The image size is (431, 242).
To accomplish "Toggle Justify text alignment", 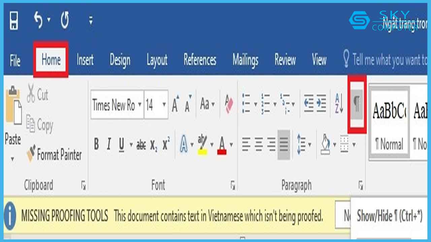I will click(284, 145).
